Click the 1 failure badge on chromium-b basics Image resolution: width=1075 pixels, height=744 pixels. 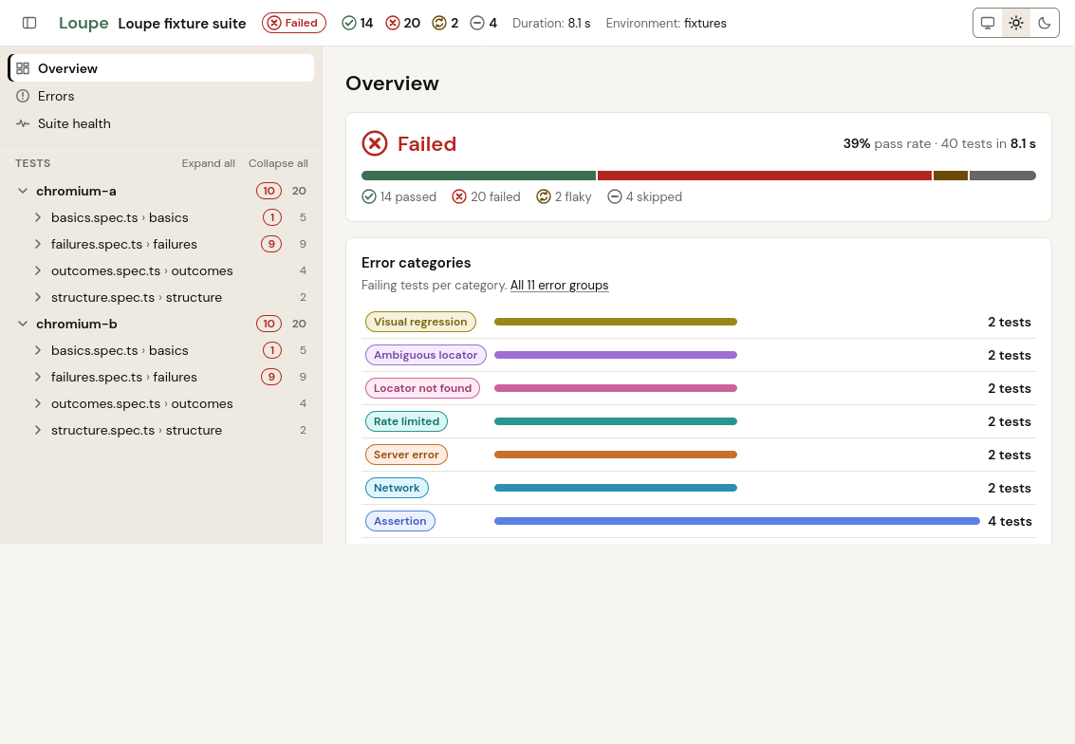click(272, 350)
